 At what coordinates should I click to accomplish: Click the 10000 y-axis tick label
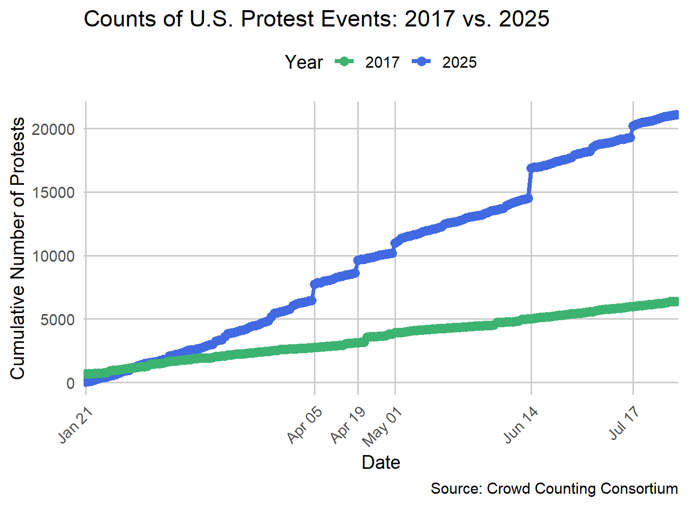(x=53, y=257)
